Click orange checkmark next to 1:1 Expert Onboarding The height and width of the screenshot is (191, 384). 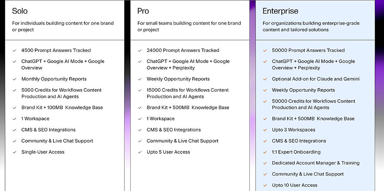point(265,152)
